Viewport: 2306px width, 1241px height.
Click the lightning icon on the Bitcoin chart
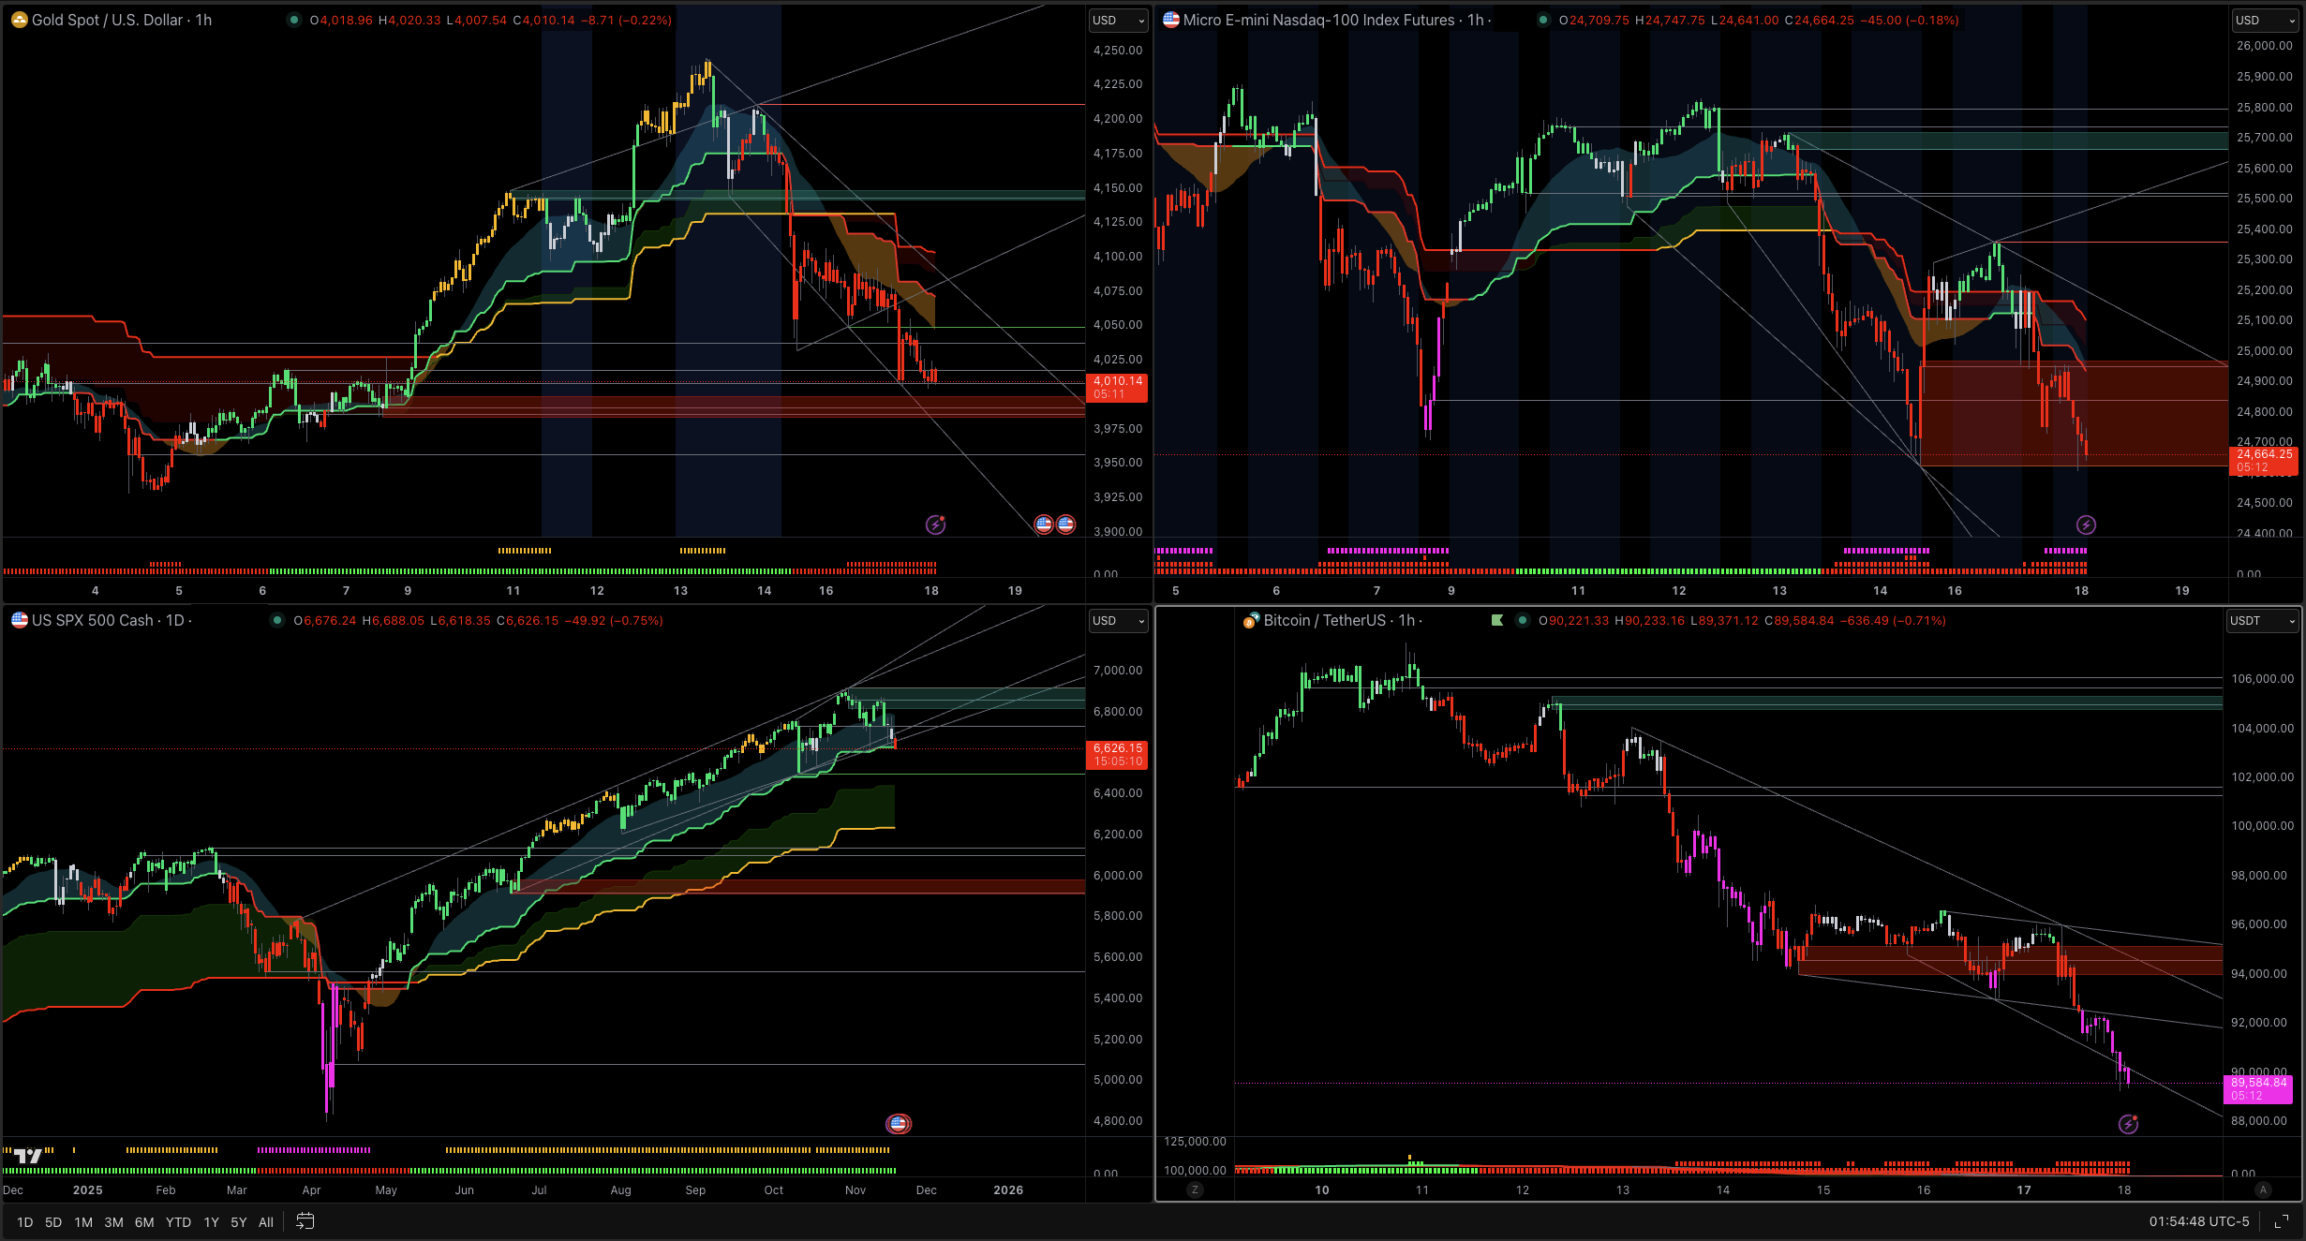click(2129, 1124)
